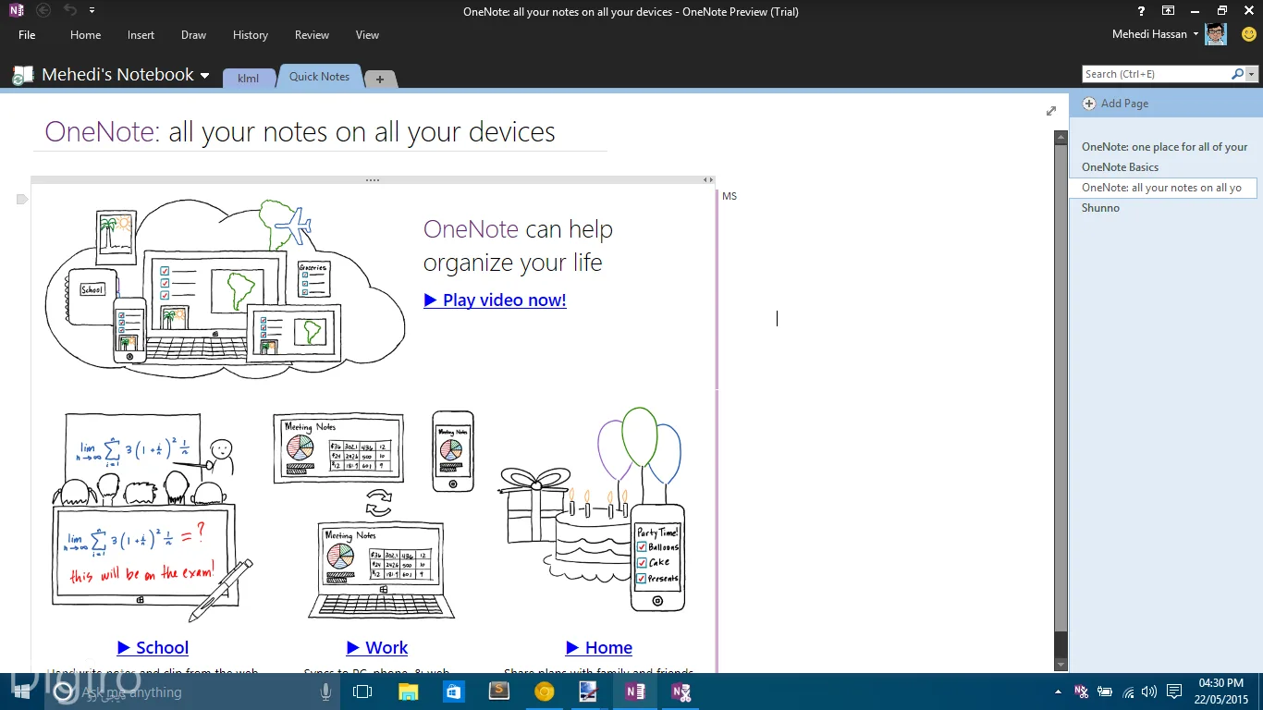Switch to the Review ribbon tab

[x=312, y=35]
